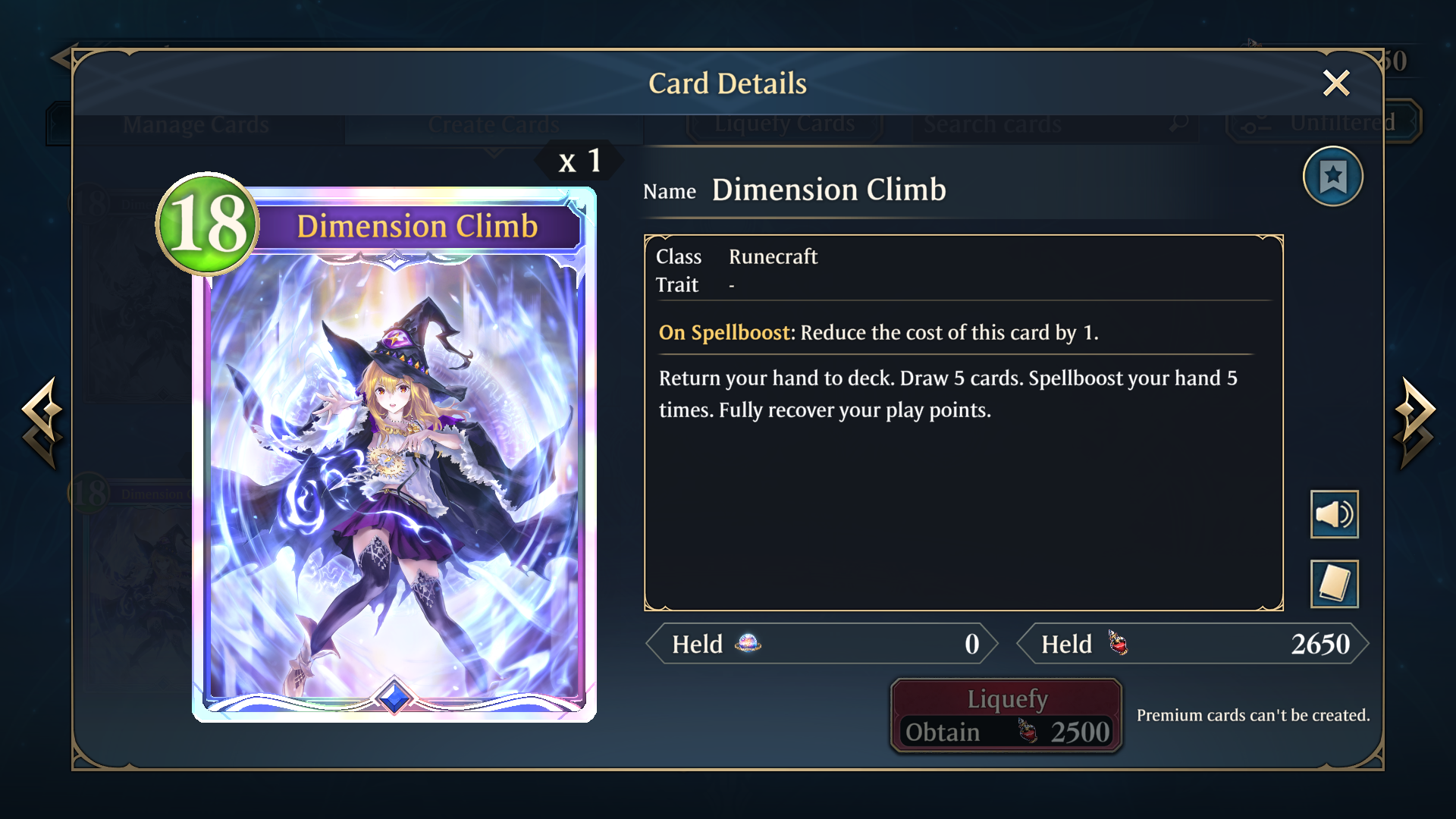Open the Manage Cards tab
1456x819 pixels.
196,124
